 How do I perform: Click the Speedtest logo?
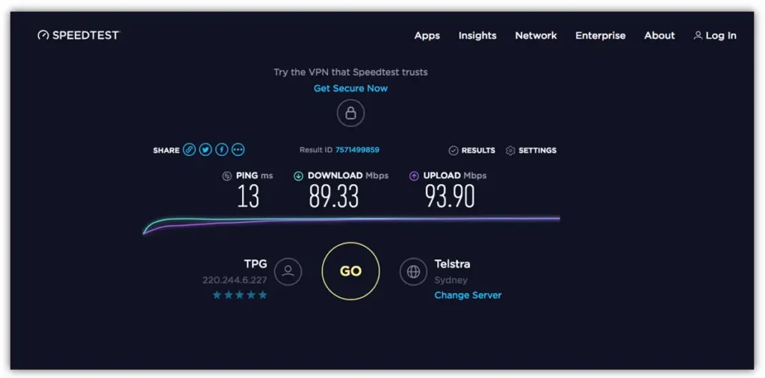point(78,35)
